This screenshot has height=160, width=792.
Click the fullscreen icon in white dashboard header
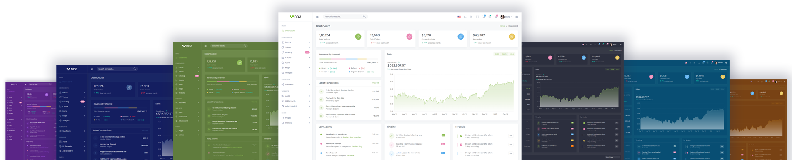477,17
